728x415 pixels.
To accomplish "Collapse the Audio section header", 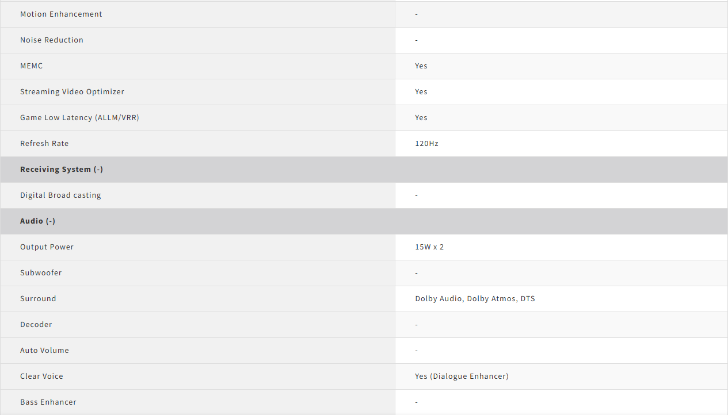I will click(38, 221).
